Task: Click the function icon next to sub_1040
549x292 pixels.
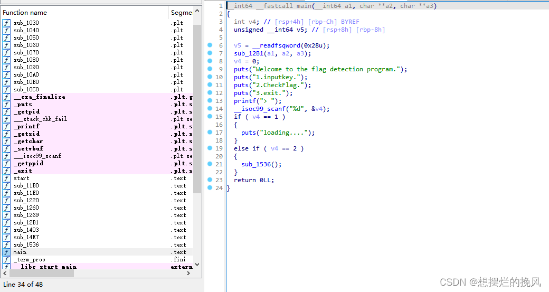Action: coord(6,30)
